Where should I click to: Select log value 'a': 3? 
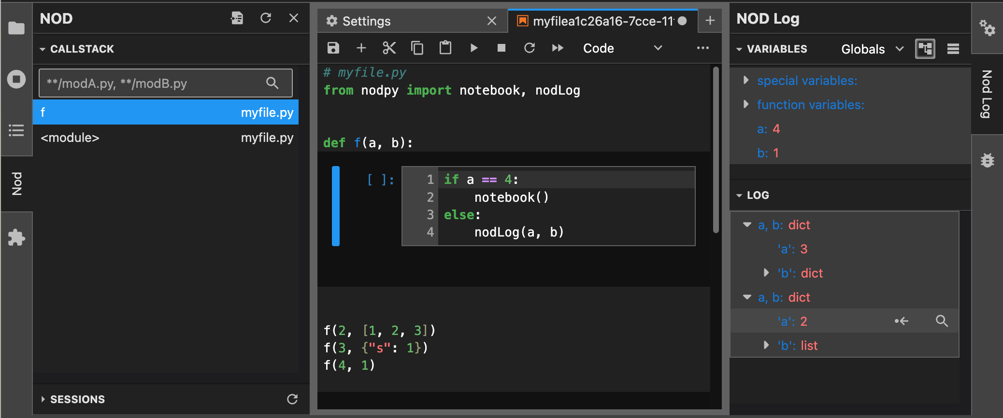click(x=792, y=249)
